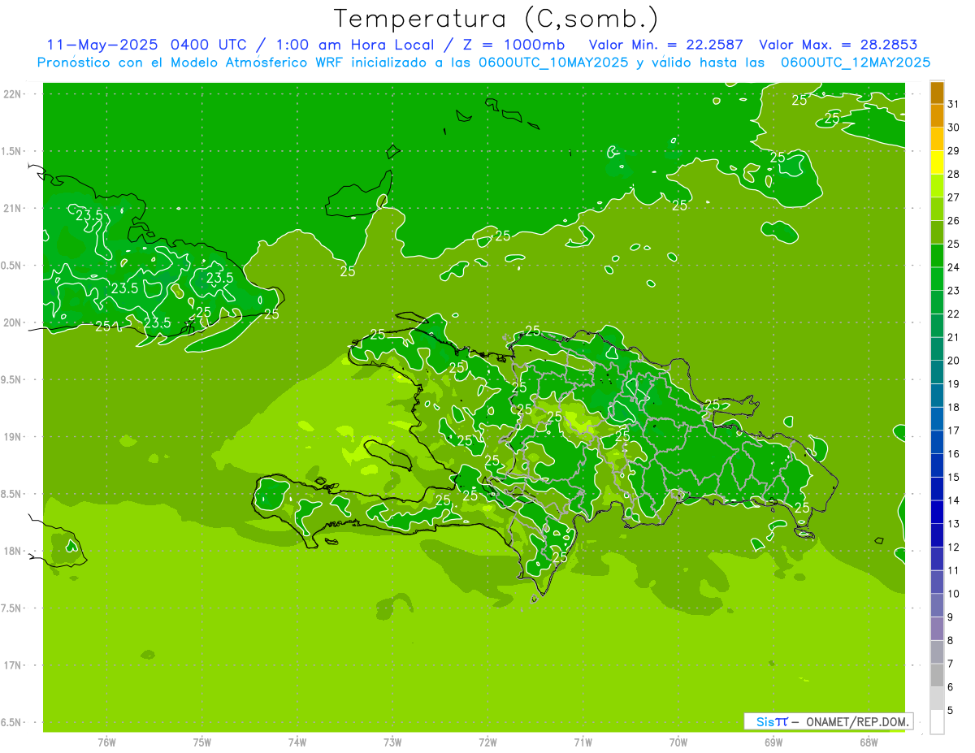Click the "20" color bar scale label
Screen dimensions: 975x753
953,361
